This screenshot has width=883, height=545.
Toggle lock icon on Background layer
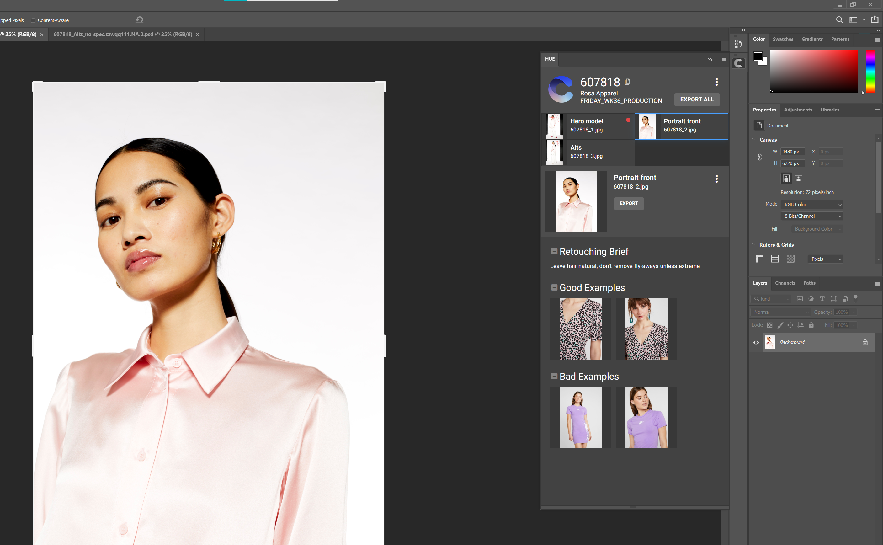click(x=865, y=342)
